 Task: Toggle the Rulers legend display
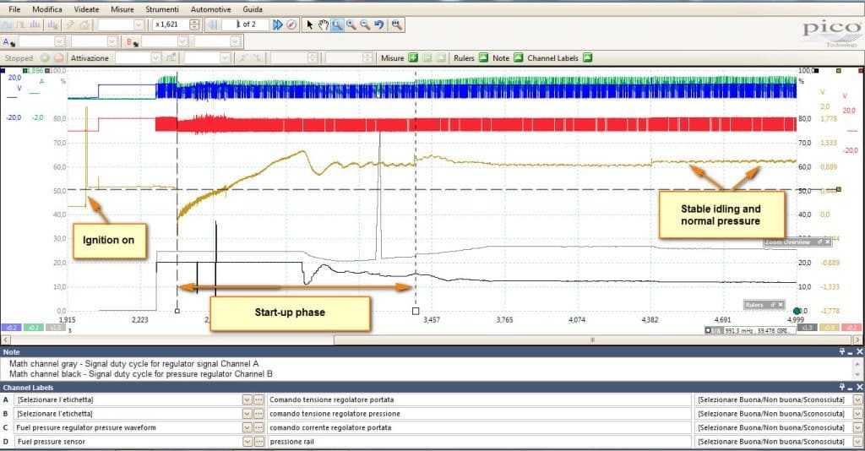pyautogui.click(x=483, y=57)
